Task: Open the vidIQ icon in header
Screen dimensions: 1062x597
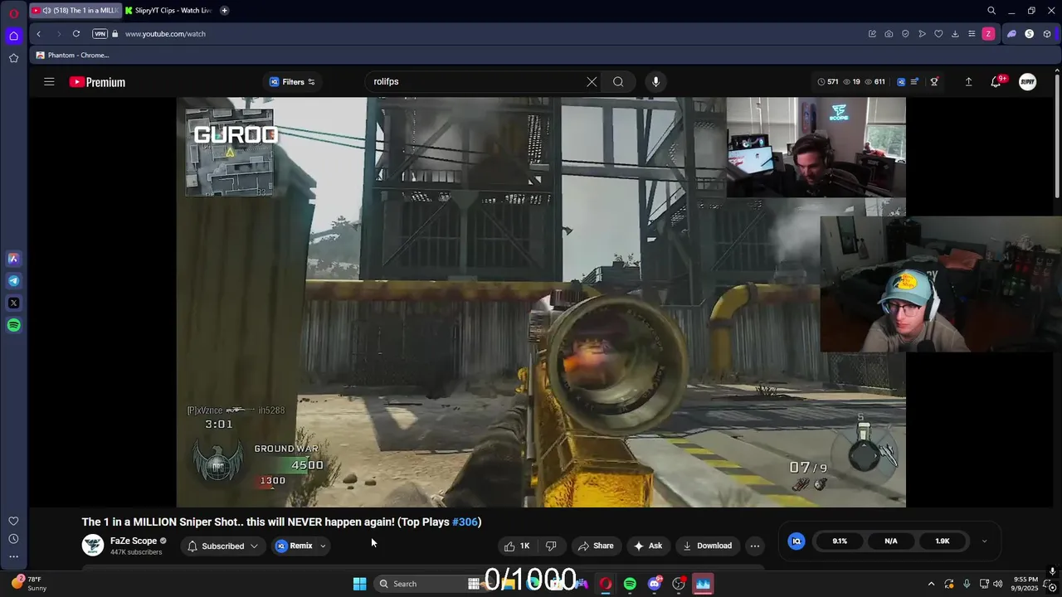Action: click(x=901, y=82)
